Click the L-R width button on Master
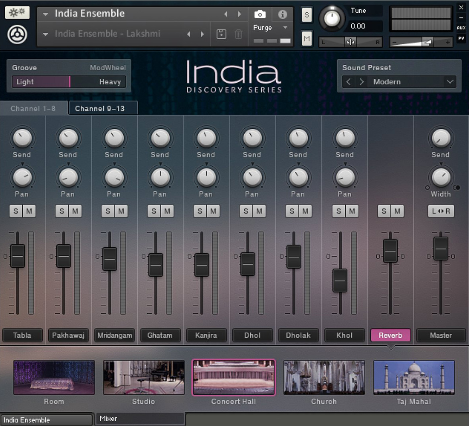The width and height of the screenshot is (469, 426). [x=441, y=211]
